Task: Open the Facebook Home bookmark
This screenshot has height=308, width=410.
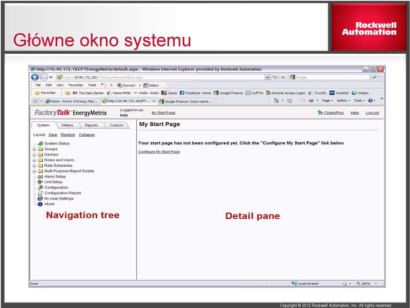Action: pyautogui.click(x=195, y=93)
